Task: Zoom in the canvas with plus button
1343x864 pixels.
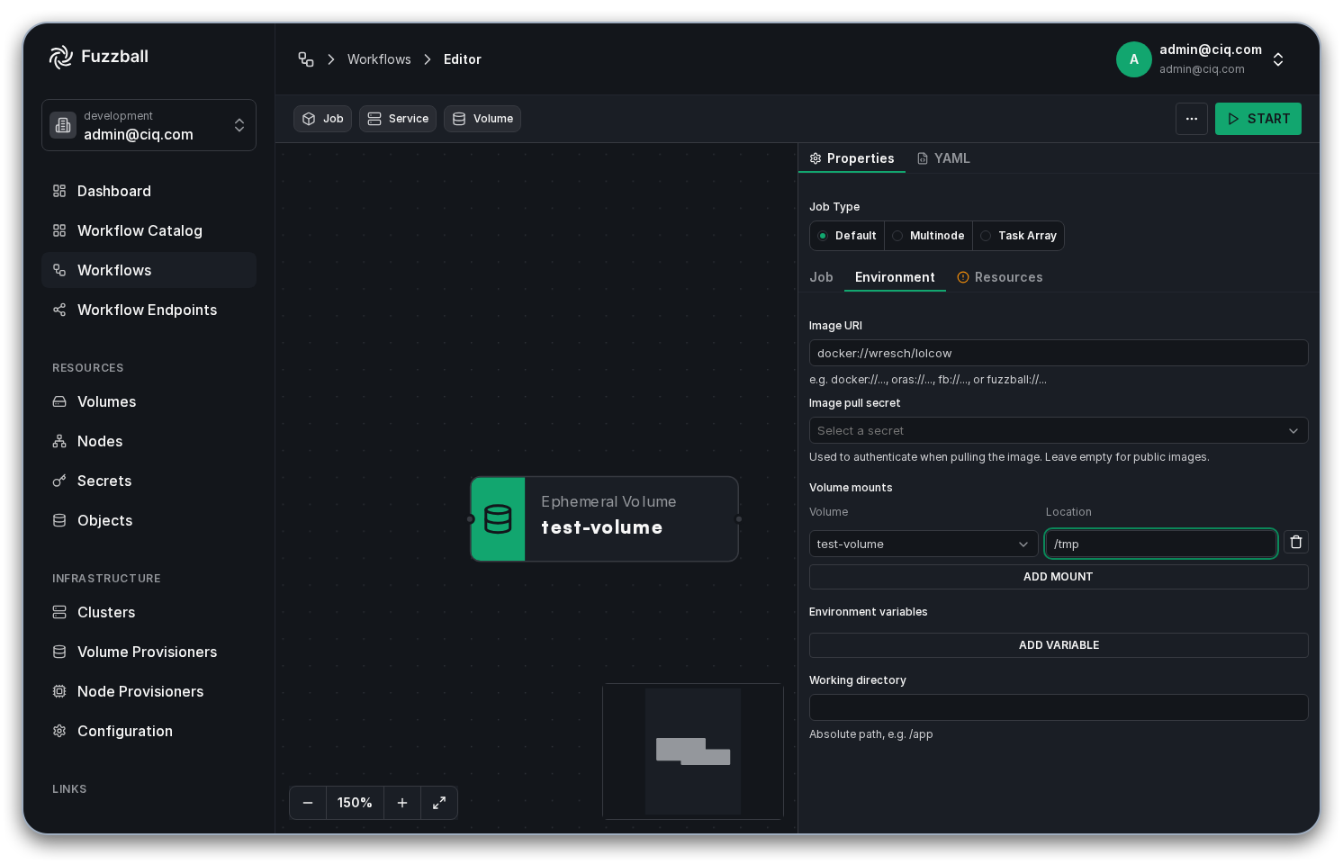Action: [402, 803]
